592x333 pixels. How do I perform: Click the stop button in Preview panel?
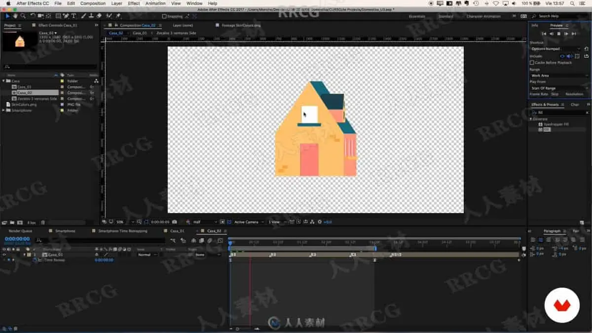pyautogui.click(x=559, y=34)
